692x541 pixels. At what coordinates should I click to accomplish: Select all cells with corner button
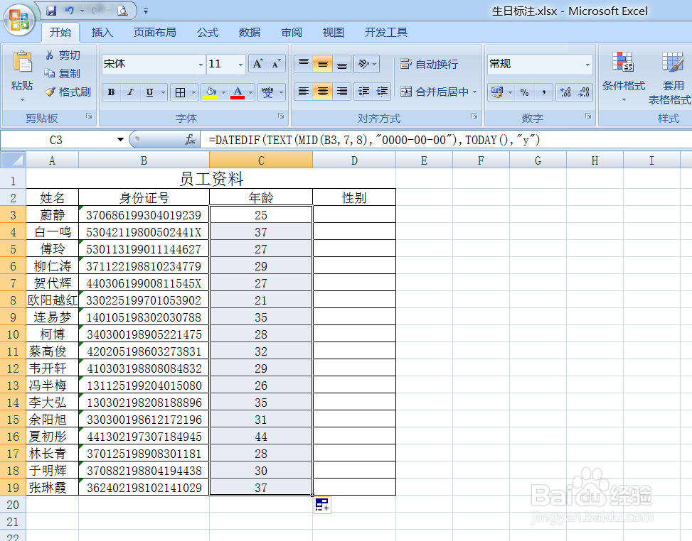[13, 160]
